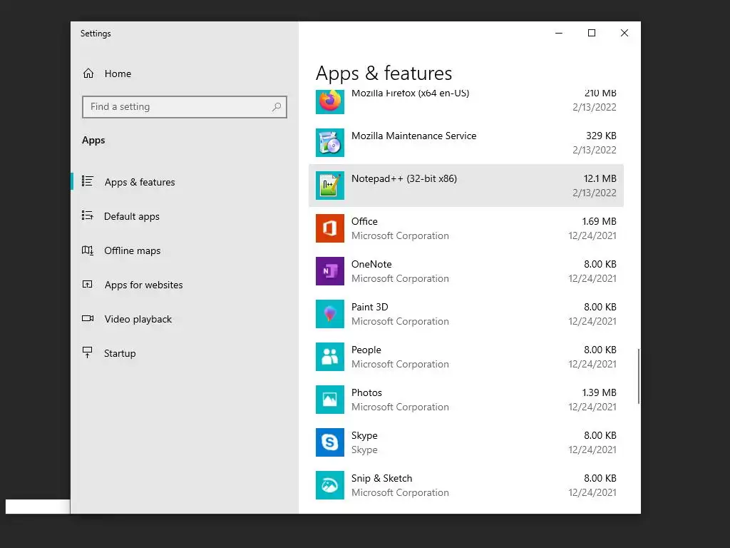Go to Settings Home
This screenshot has height=548, width=730.
tap(185, 73)
